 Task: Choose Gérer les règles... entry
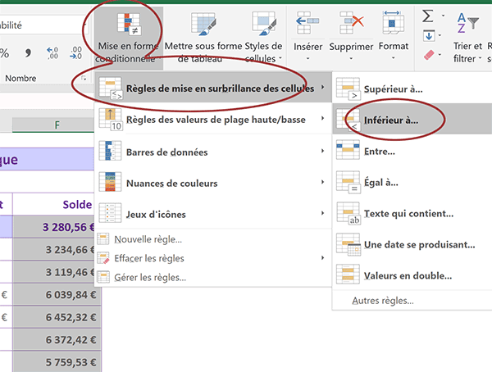click(213, 277)
